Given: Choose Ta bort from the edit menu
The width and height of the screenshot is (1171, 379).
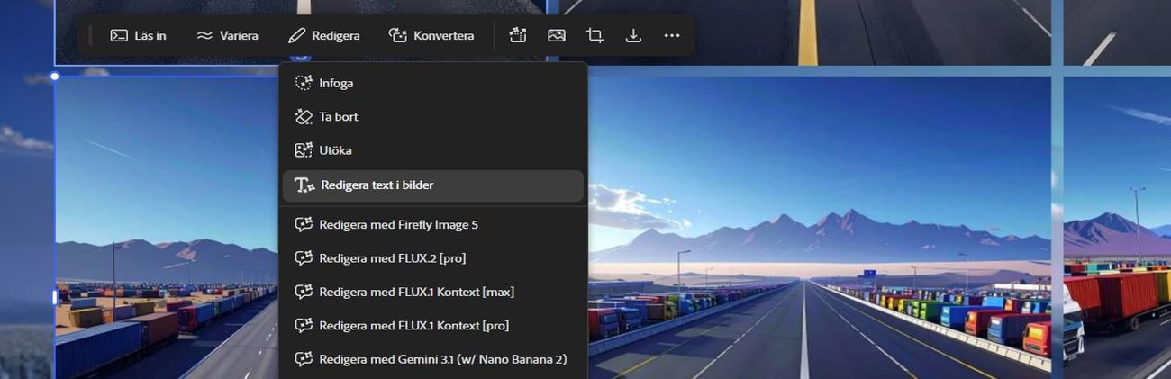Looking at the screenshot, I should click(432, 116).
